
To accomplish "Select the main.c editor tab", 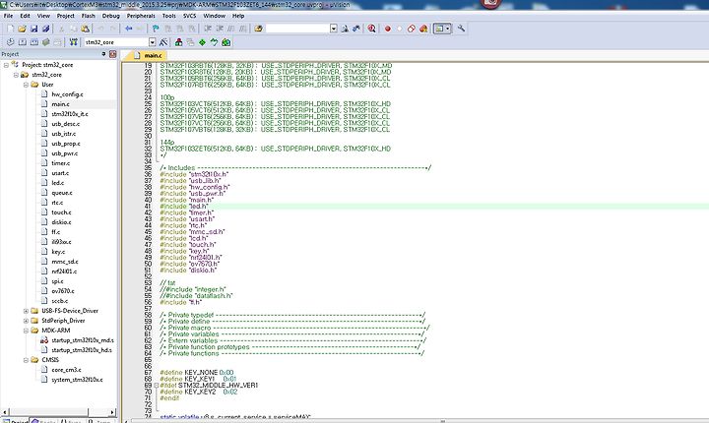I will 148,55.
